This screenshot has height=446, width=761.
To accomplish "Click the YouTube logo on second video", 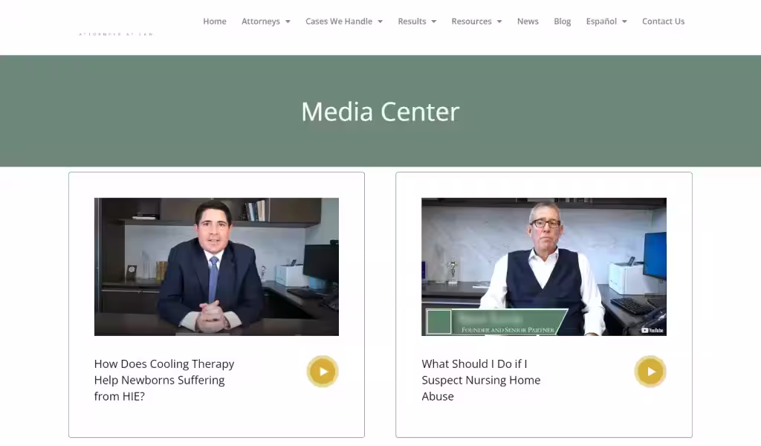I will click(x=652, y=330).
